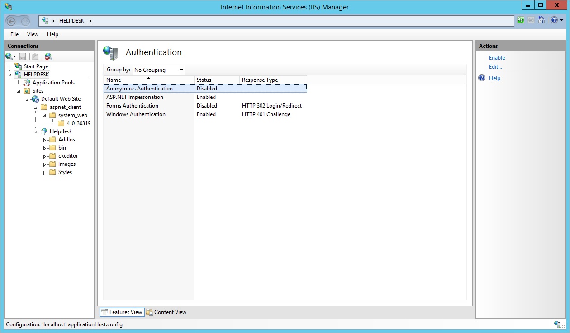Open the Help menu in menu bar
Screen dimensions: 570x333
coord(52,34)
